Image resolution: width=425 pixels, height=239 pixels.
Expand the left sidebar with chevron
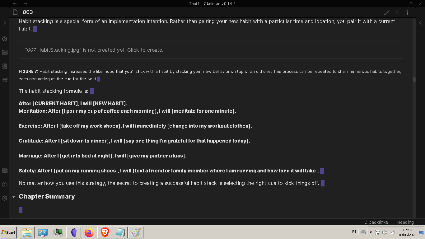4,22
